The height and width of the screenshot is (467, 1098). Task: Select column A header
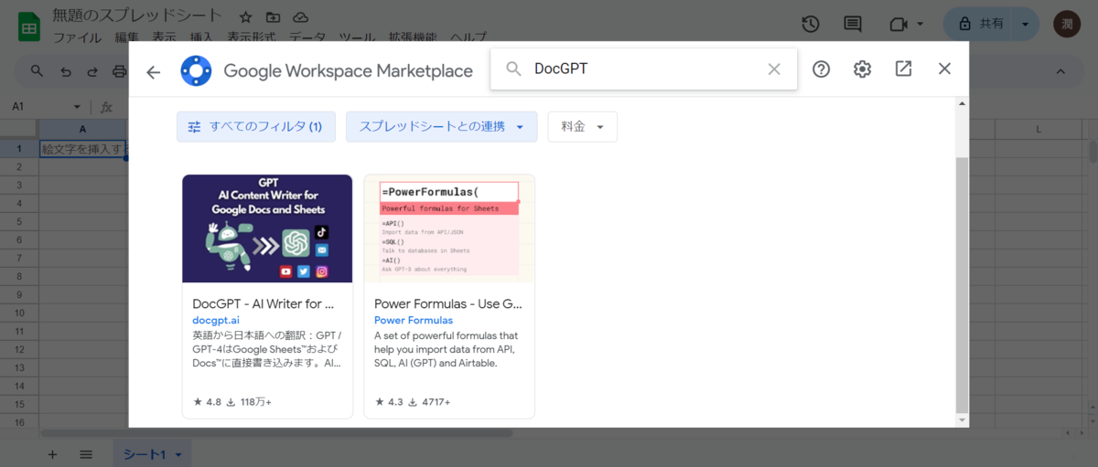pyautogui.click(x=83, y=130)
